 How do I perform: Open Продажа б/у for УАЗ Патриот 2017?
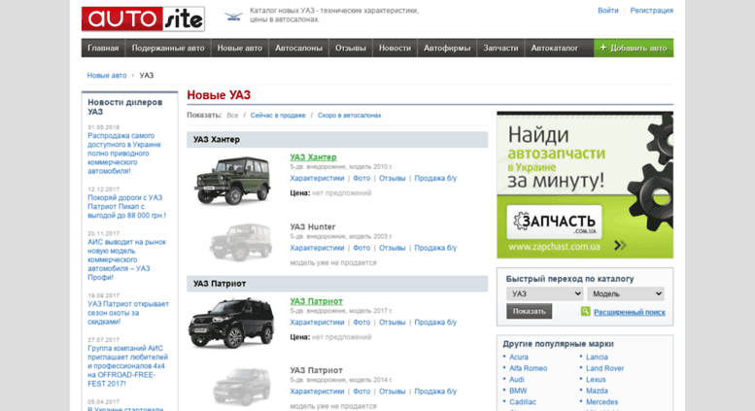(x=435, y=323)
